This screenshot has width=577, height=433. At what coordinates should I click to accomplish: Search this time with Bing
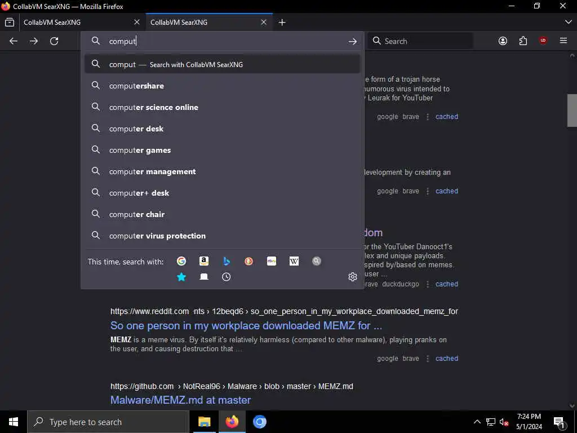(227, 261)
